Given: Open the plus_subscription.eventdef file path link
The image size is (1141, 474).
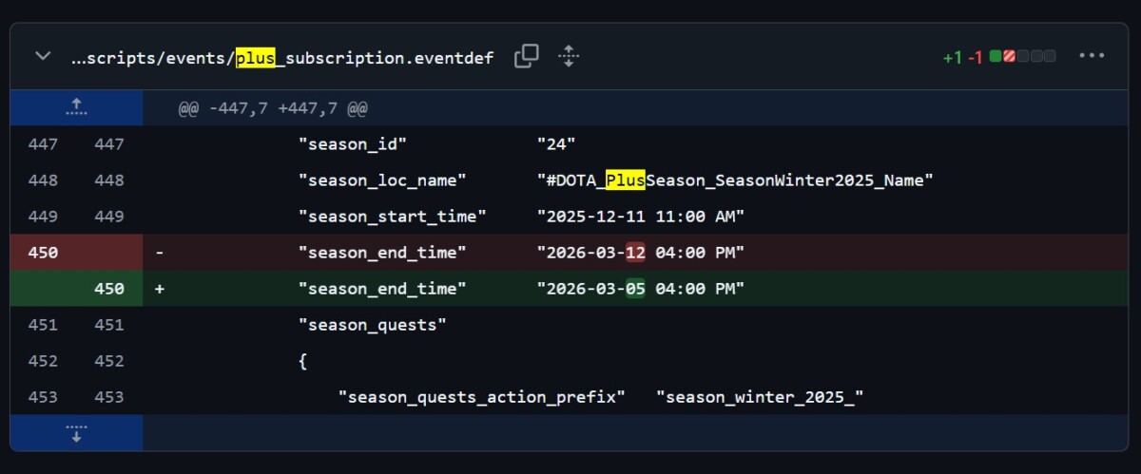Looking at the screenshot, I should (x=282, y=58).
